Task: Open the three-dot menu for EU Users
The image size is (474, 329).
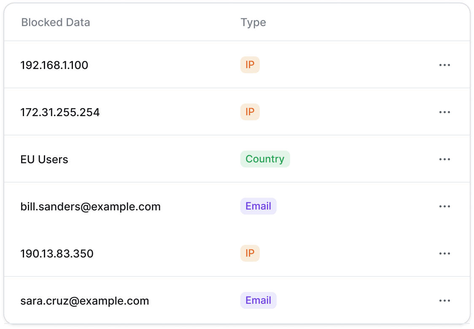Action: point(444,159)
